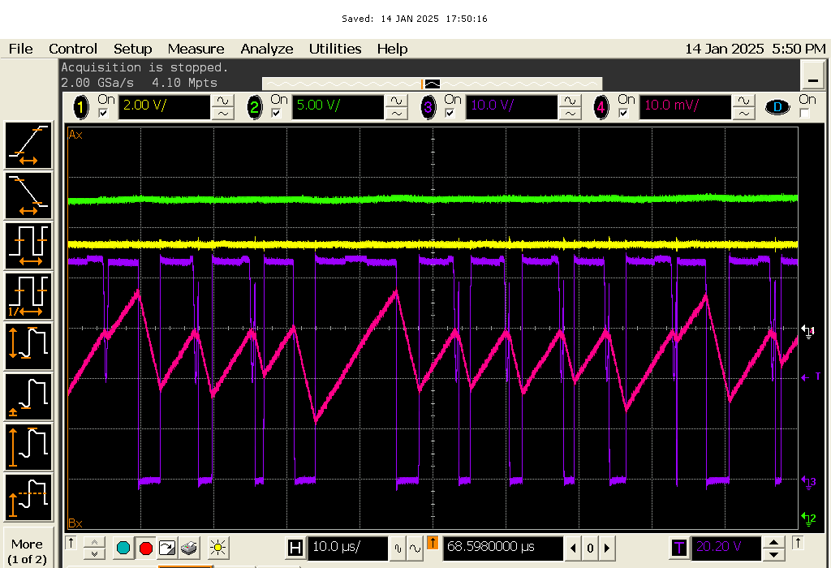This screenshot has width=831, height=568.
Task: Raise the trigger level with the up arrow
Action: tap(773, 542)
